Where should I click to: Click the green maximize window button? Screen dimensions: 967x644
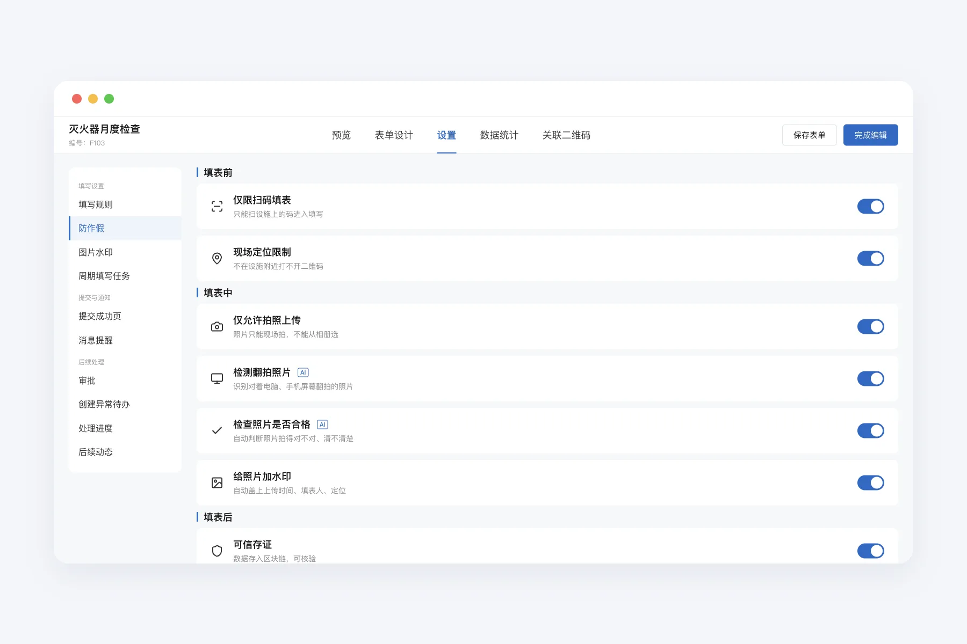[109, 99]
